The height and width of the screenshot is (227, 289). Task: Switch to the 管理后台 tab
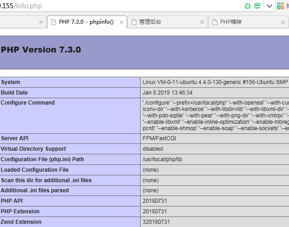tap(168, 22)
